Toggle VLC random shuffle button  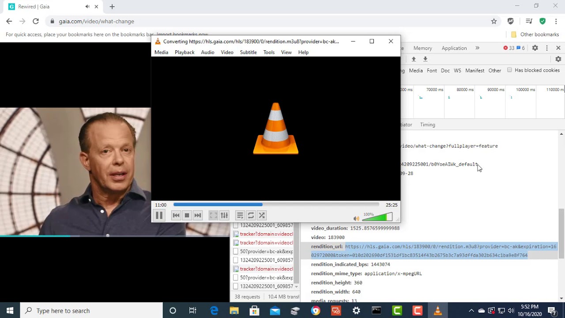pos(262,216)
